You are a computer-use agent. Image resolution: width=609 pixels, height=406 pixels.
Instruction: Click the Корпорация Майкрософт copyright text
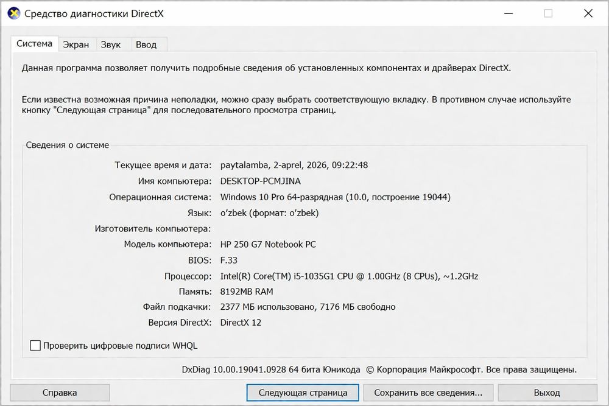coord(471,369)
